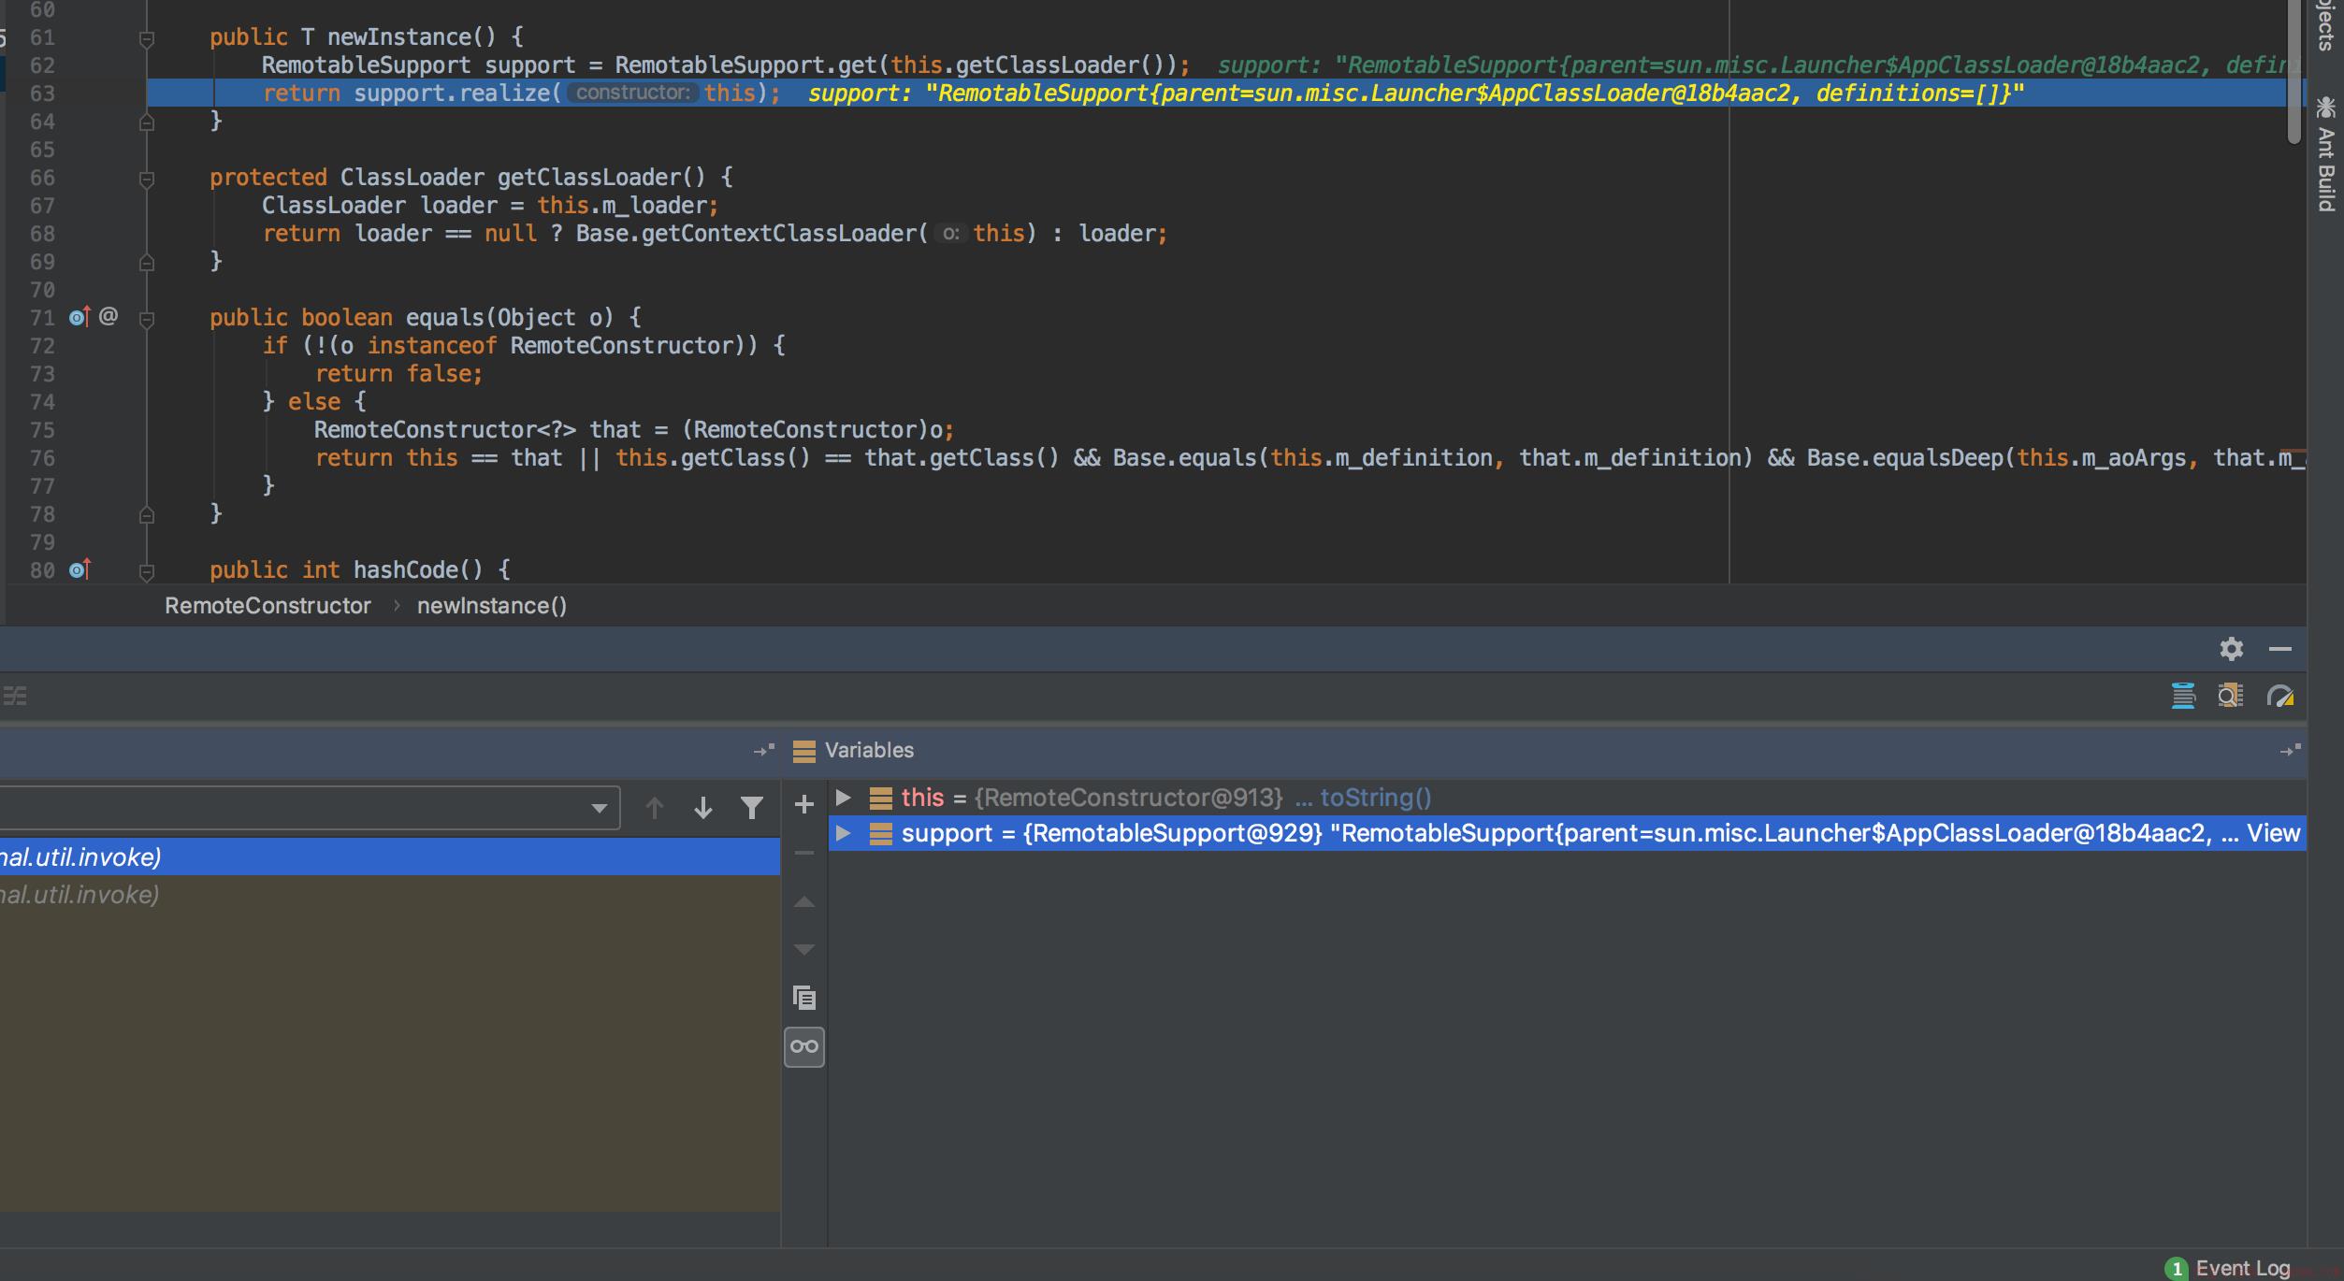The height and width of the screenshot is (1281, 2344).
Task: Remove watch with minus icon
Action: (803, 853)
